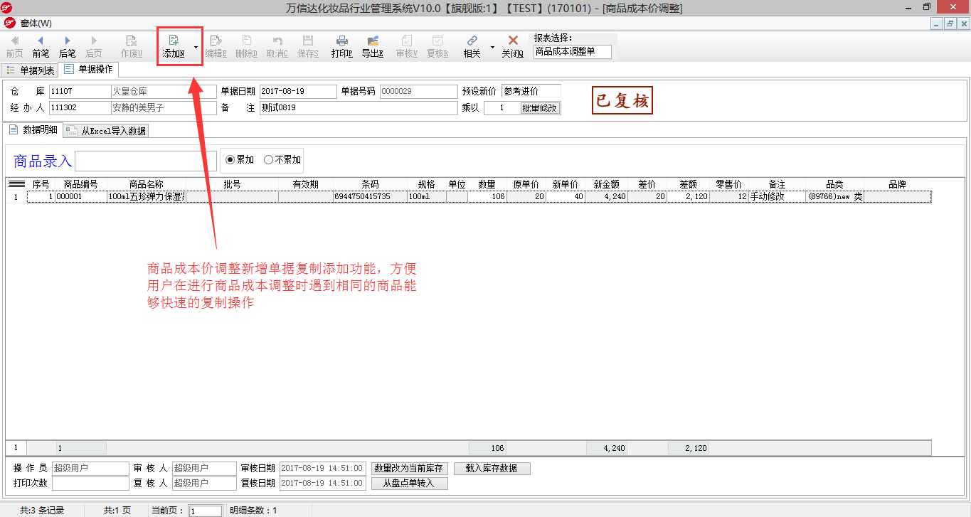Click the 单据号码 field 0000029
The height and width of the screenshot is (517, 971).
pyautogui.click(x=419, y=92)
